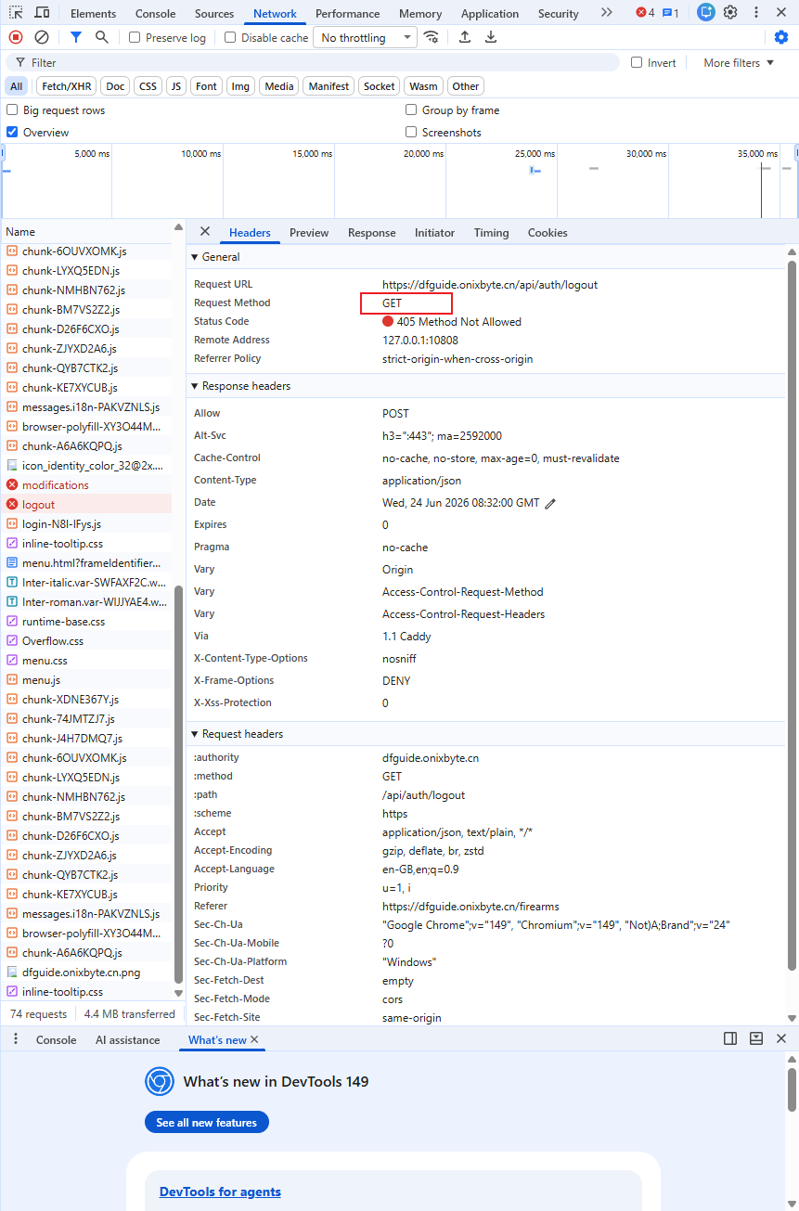Close the request details pane
The height and width of the screenshot is (1211, 799).
click(x=205, y=232)
